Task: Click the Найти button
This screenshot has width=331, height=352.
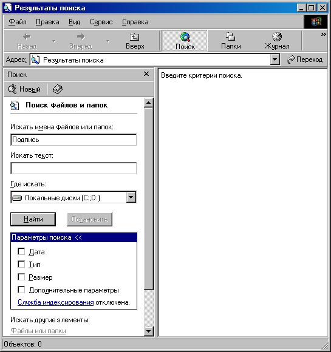Action: 33,219
